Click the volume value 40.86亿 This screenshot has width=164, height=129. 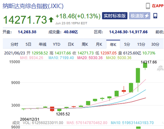tap(71, 32)
